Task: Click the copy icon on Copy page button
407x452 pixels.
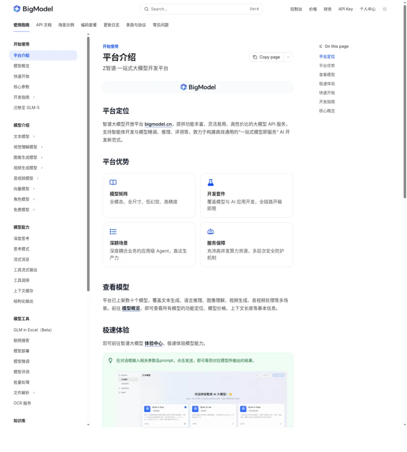Action: click(254, 57)
